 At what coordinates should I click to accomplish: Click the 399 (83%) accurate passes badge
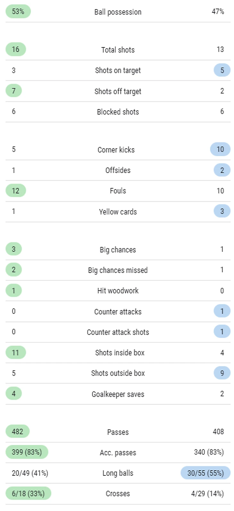[27, 452]
